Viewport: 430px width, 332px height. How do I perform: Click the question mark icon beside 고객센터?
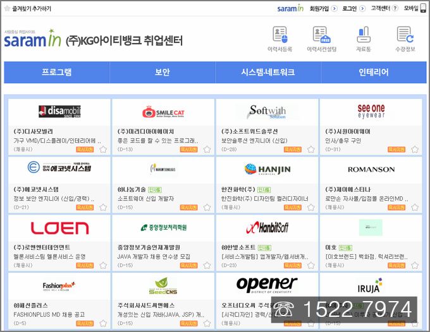point(395,8)
